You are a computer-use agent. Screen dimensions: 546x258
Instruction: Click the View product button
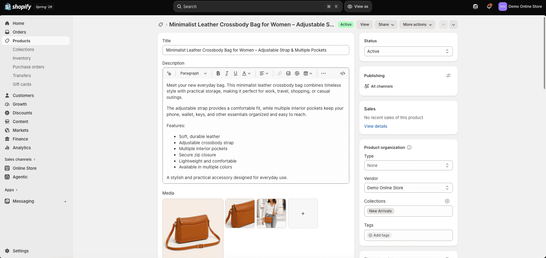tap(365, 25)
